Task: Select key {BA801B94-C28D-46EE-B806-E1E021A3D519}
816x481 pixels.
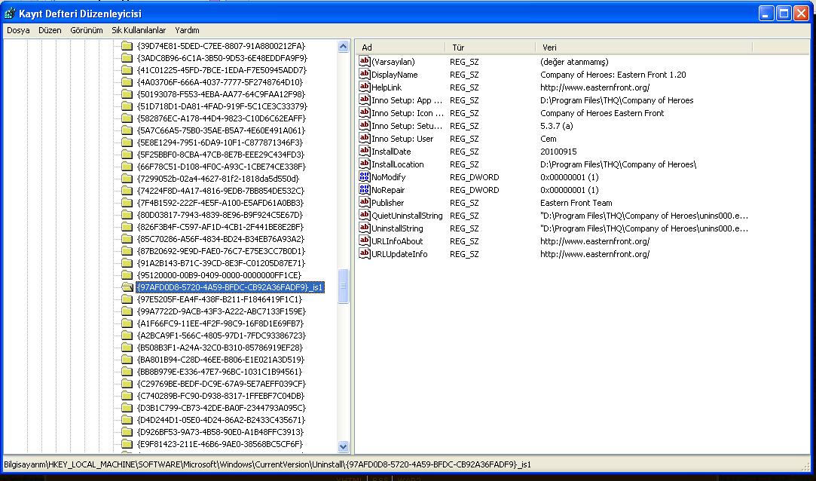Action: [x=219, y=360]
